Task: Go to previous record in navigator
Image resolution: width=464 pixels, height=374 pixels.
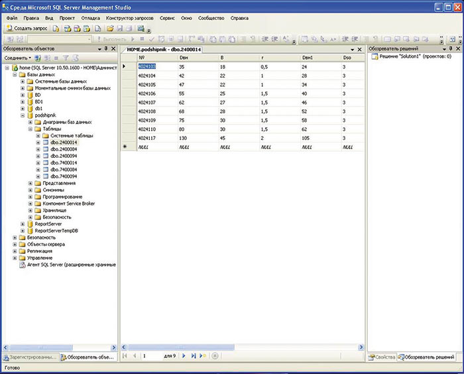Action: click(135, 355)
